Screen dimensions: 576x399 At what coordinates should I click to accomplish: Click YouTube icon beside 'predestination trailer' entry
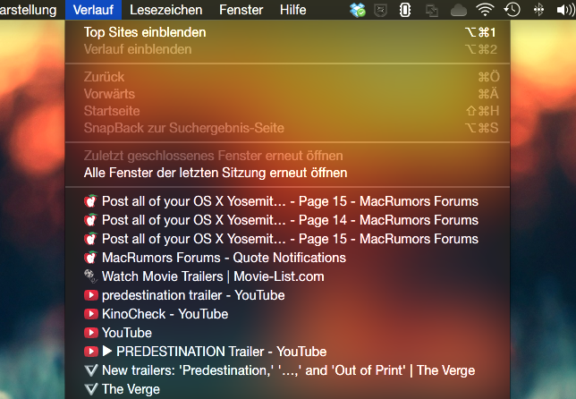tap(91, 295)
